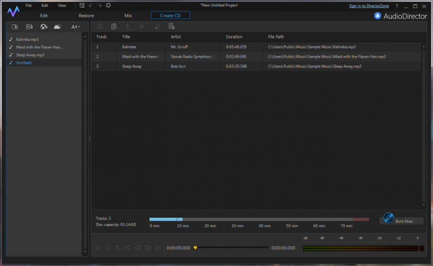
Task: Select Kalimba.mp3 in the library
Action: coord(44,39)
